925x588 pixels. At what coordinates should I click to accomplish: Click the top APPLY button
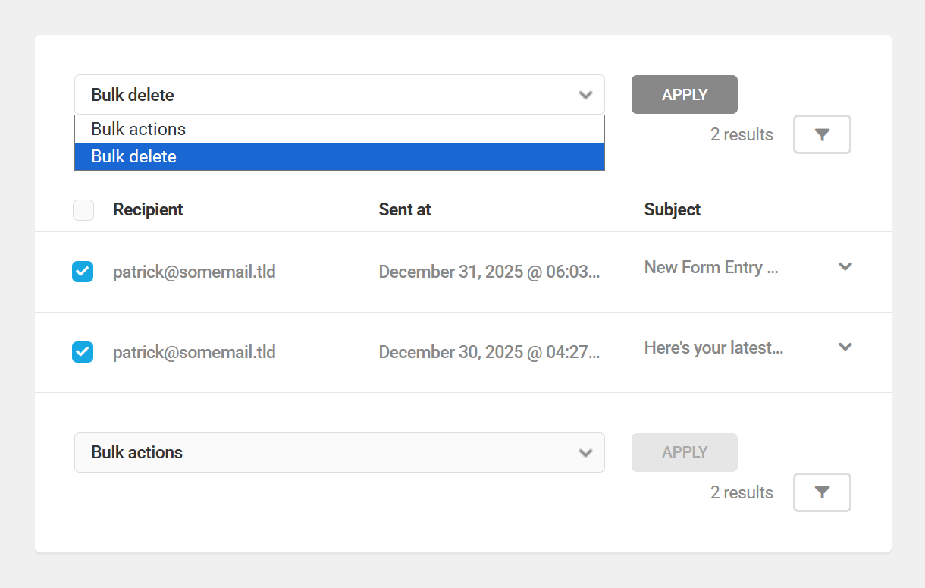tap(684, 94)
